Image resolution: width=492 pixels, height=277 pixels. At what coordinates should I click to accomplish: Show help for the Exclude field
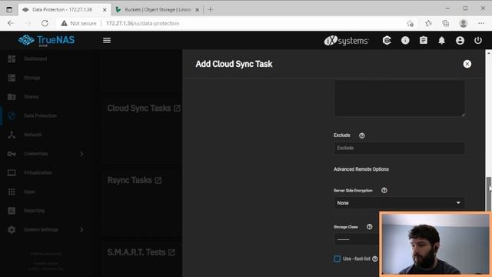[x=362, y=135]
